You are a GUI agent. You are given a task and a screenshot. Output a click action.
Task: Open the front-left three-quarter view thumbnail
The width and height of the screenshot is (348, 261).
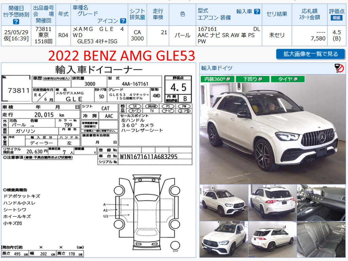pos(224,240)
